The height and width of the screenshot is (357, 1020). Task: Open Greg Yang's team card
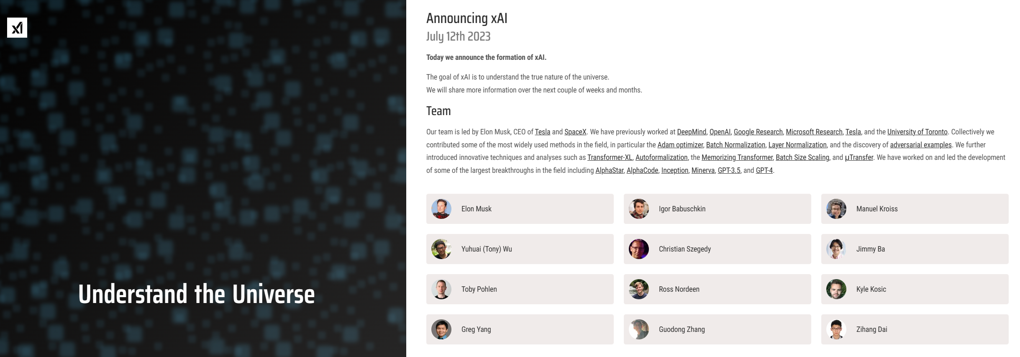pyautogui.click(x=520, y=329)
